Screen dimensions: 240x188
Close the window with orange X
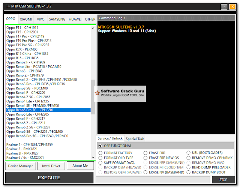point(232,7)
